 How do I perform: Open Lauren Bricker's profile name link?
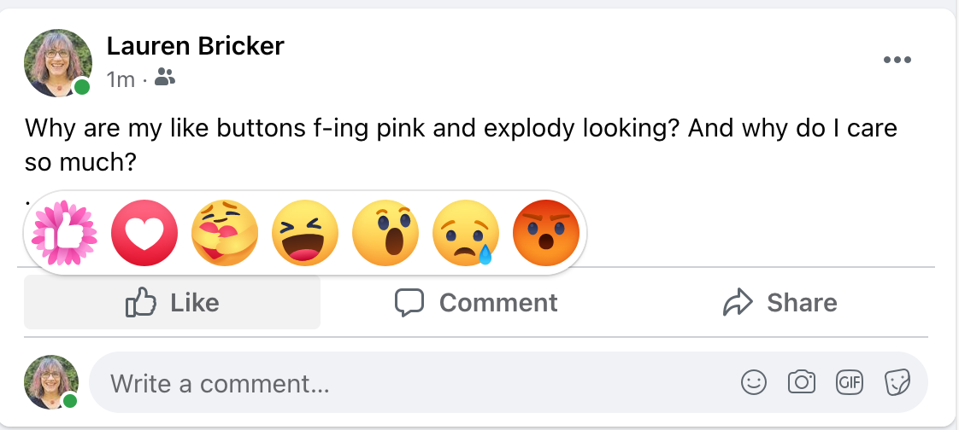[194, 46]
